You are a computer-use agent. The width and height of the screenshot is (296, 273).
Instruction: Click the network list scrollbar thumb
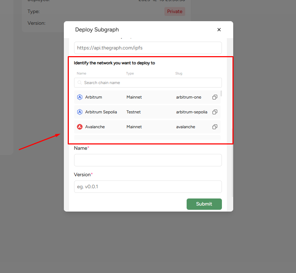point(221,94)
